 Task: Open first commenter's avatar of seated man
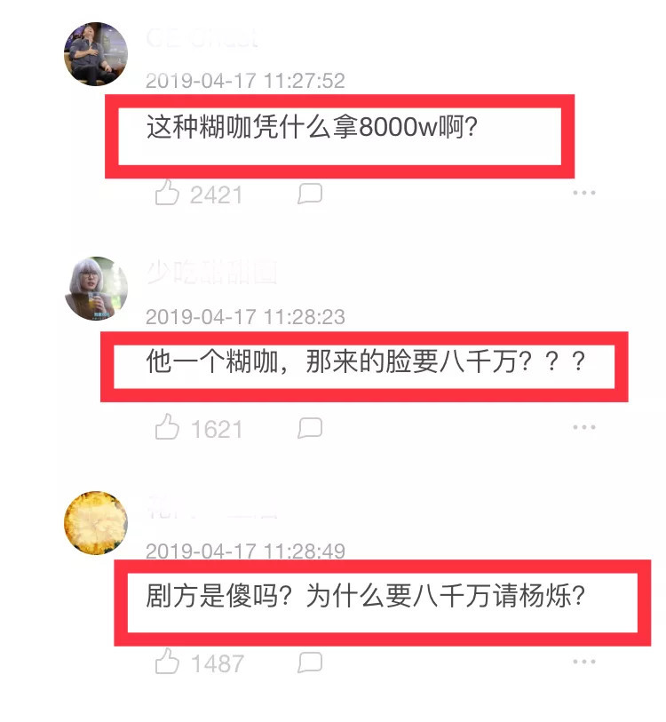(x=95, y=54)
